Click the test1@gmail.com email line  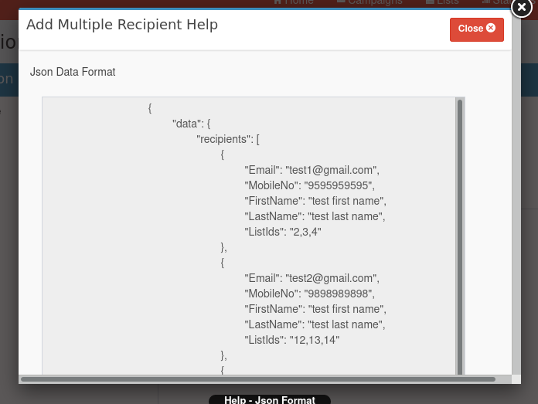(312, 170)
